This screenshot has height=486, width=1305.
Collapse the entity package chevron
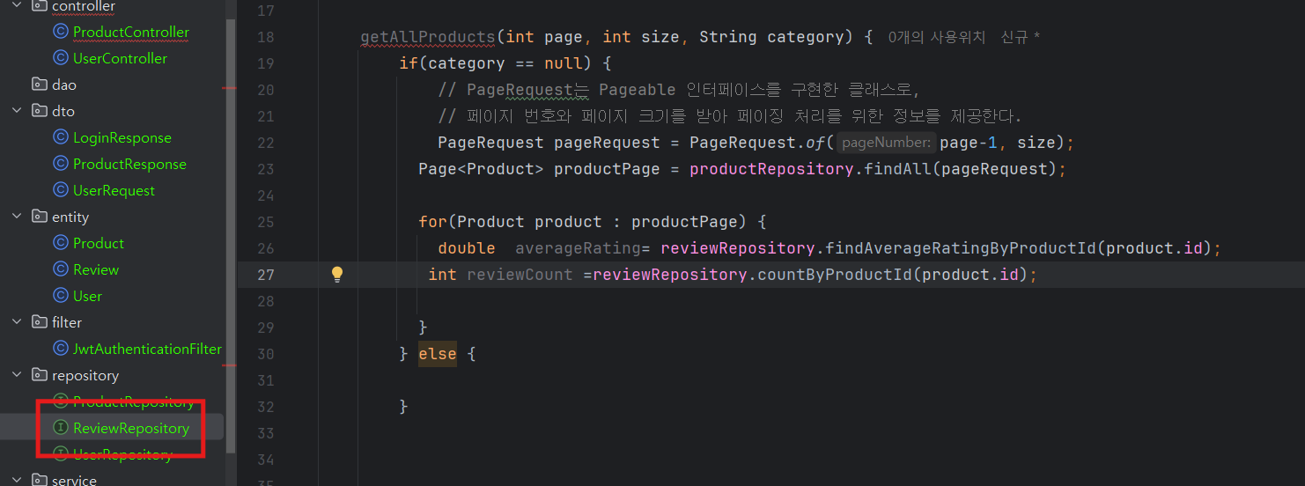[x=17, y=217]
